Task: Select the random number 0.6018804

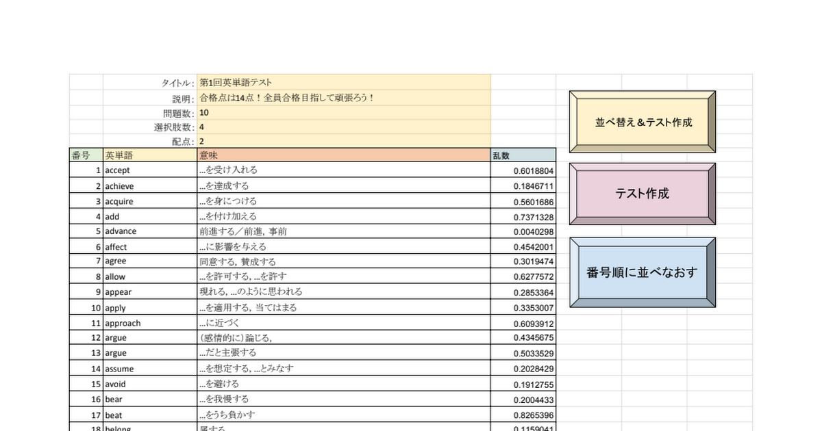Action: coord(523,170)
